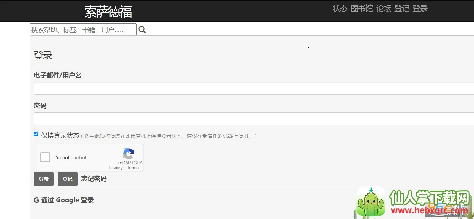Click the green cactus logo
Viewport: 474px width, 219px height.
click(x=371, y=201)
